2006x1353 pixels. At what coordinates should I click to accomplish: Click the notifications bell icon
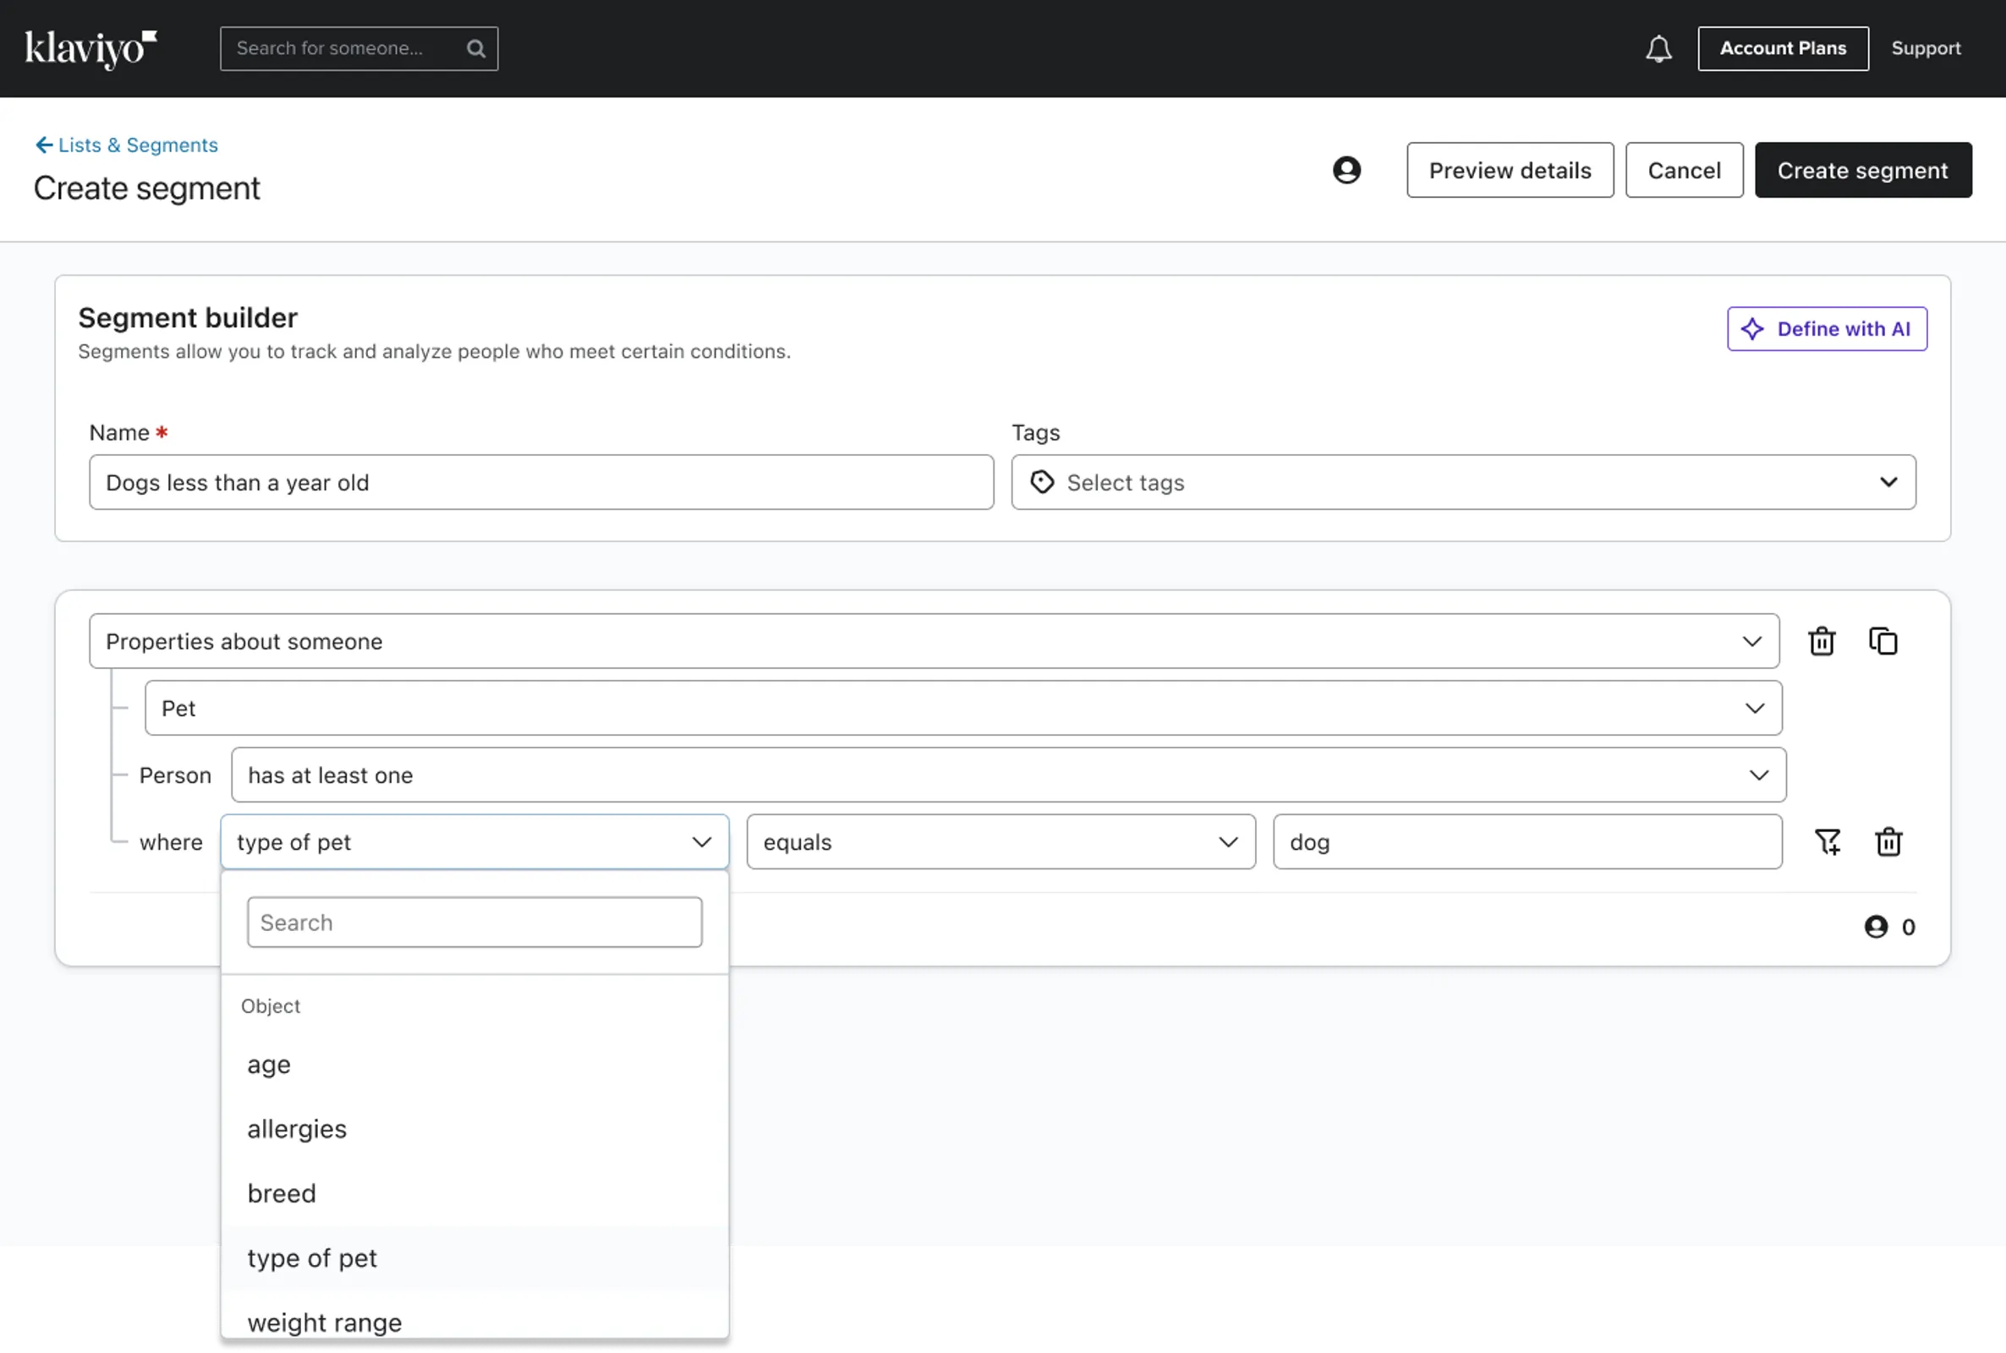[x=1658, y=48]
